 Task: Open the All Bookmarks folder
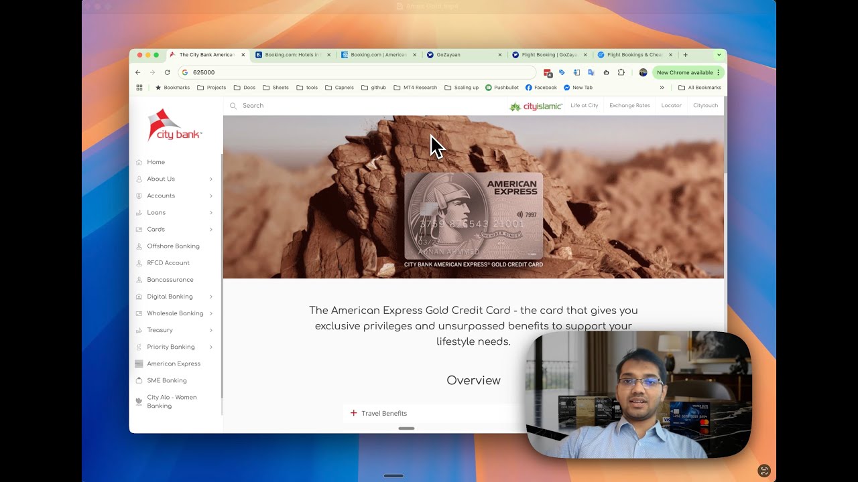pos(699,88)
